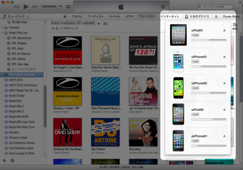Eject the first Phone01 16GB device

coord(224,57)
